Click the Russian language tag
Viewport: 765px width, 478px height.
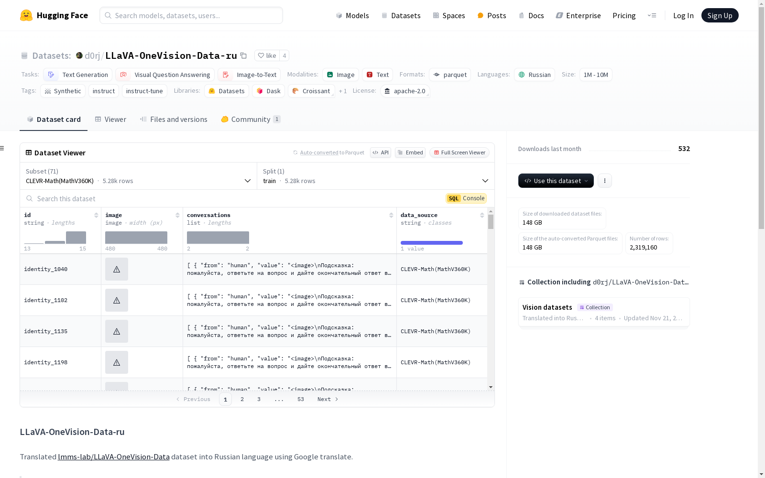(x=535, y=75)
